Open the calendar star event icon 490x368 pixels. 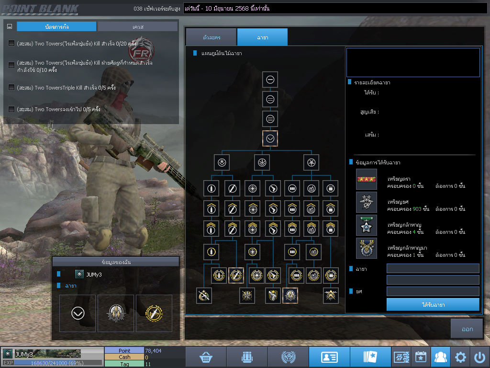point(421,357)
